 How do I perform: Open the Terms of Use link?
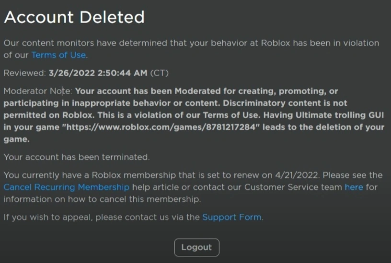(x=58, y=55)
